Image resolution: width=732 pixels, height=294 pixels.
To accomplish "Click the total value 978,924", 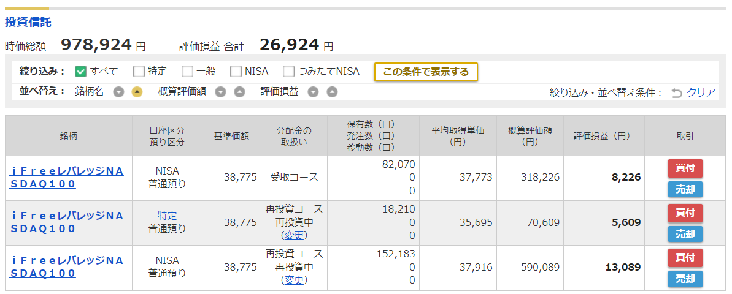I will [96, 45].
